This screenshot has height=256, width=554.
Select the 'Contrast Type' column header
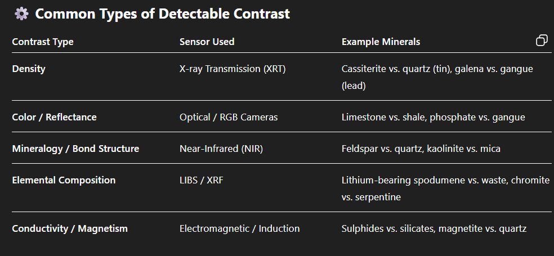pyautogui.click(x=43, y=42)
